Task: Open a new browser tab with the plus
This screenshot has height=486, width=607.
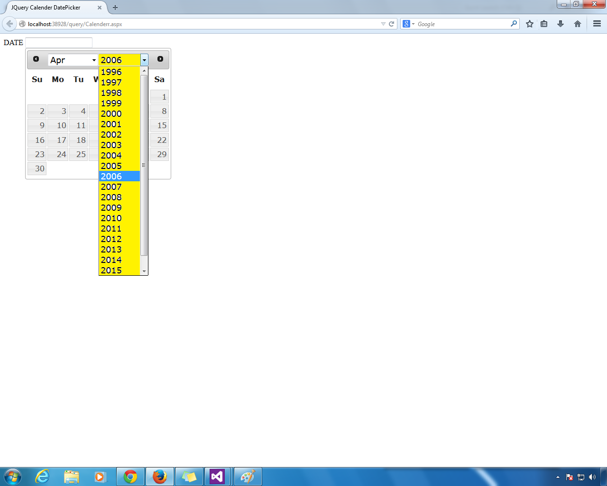Action: click(x=115, y=8)
